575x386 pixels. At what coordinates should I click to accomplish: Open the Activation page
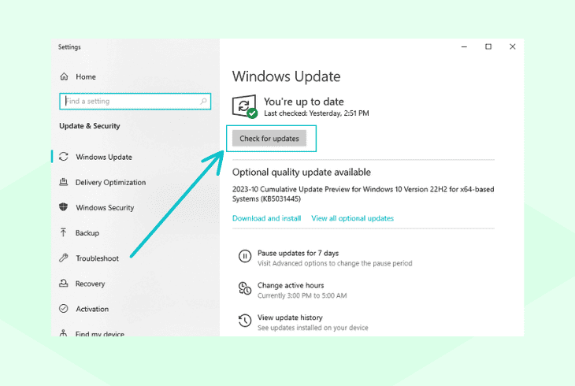click(92, 309)
